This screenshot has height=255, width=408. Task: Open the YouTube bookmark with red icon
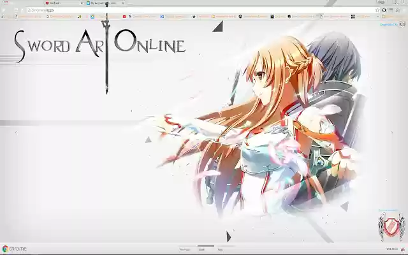point(124,17)
